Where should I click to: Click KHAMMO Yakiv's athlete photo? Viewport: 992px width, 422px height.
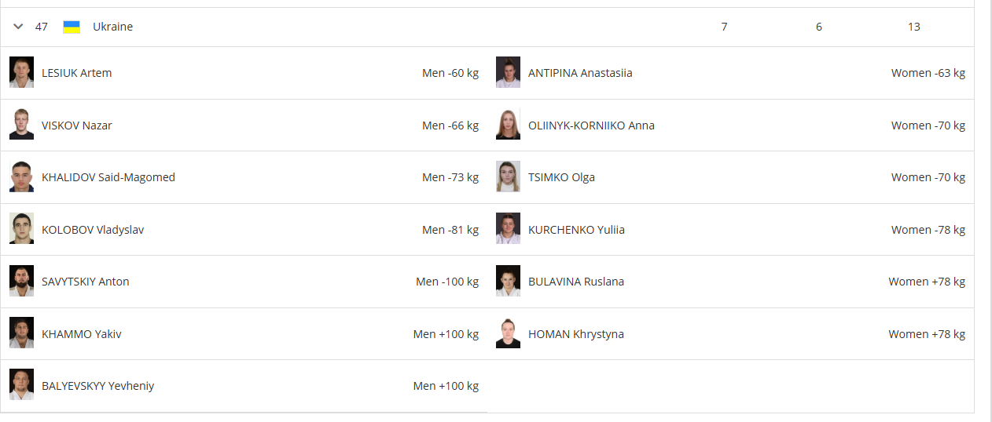(x=22, y=333)
